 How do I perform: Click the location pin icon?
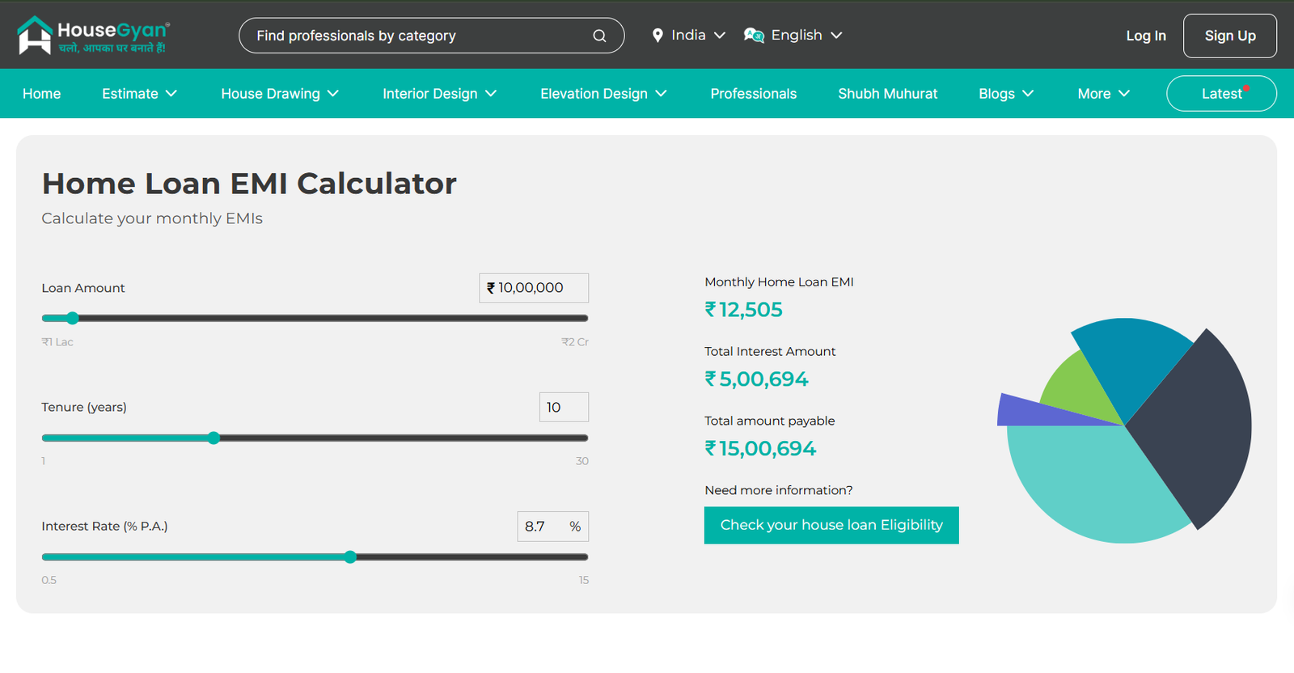point(658,36)
